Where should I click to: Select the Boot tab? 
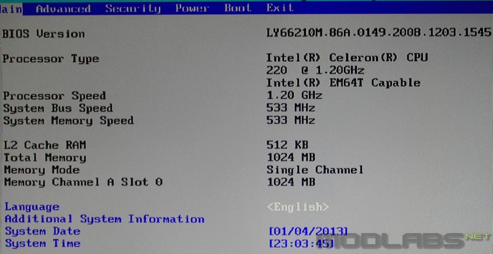238,8
